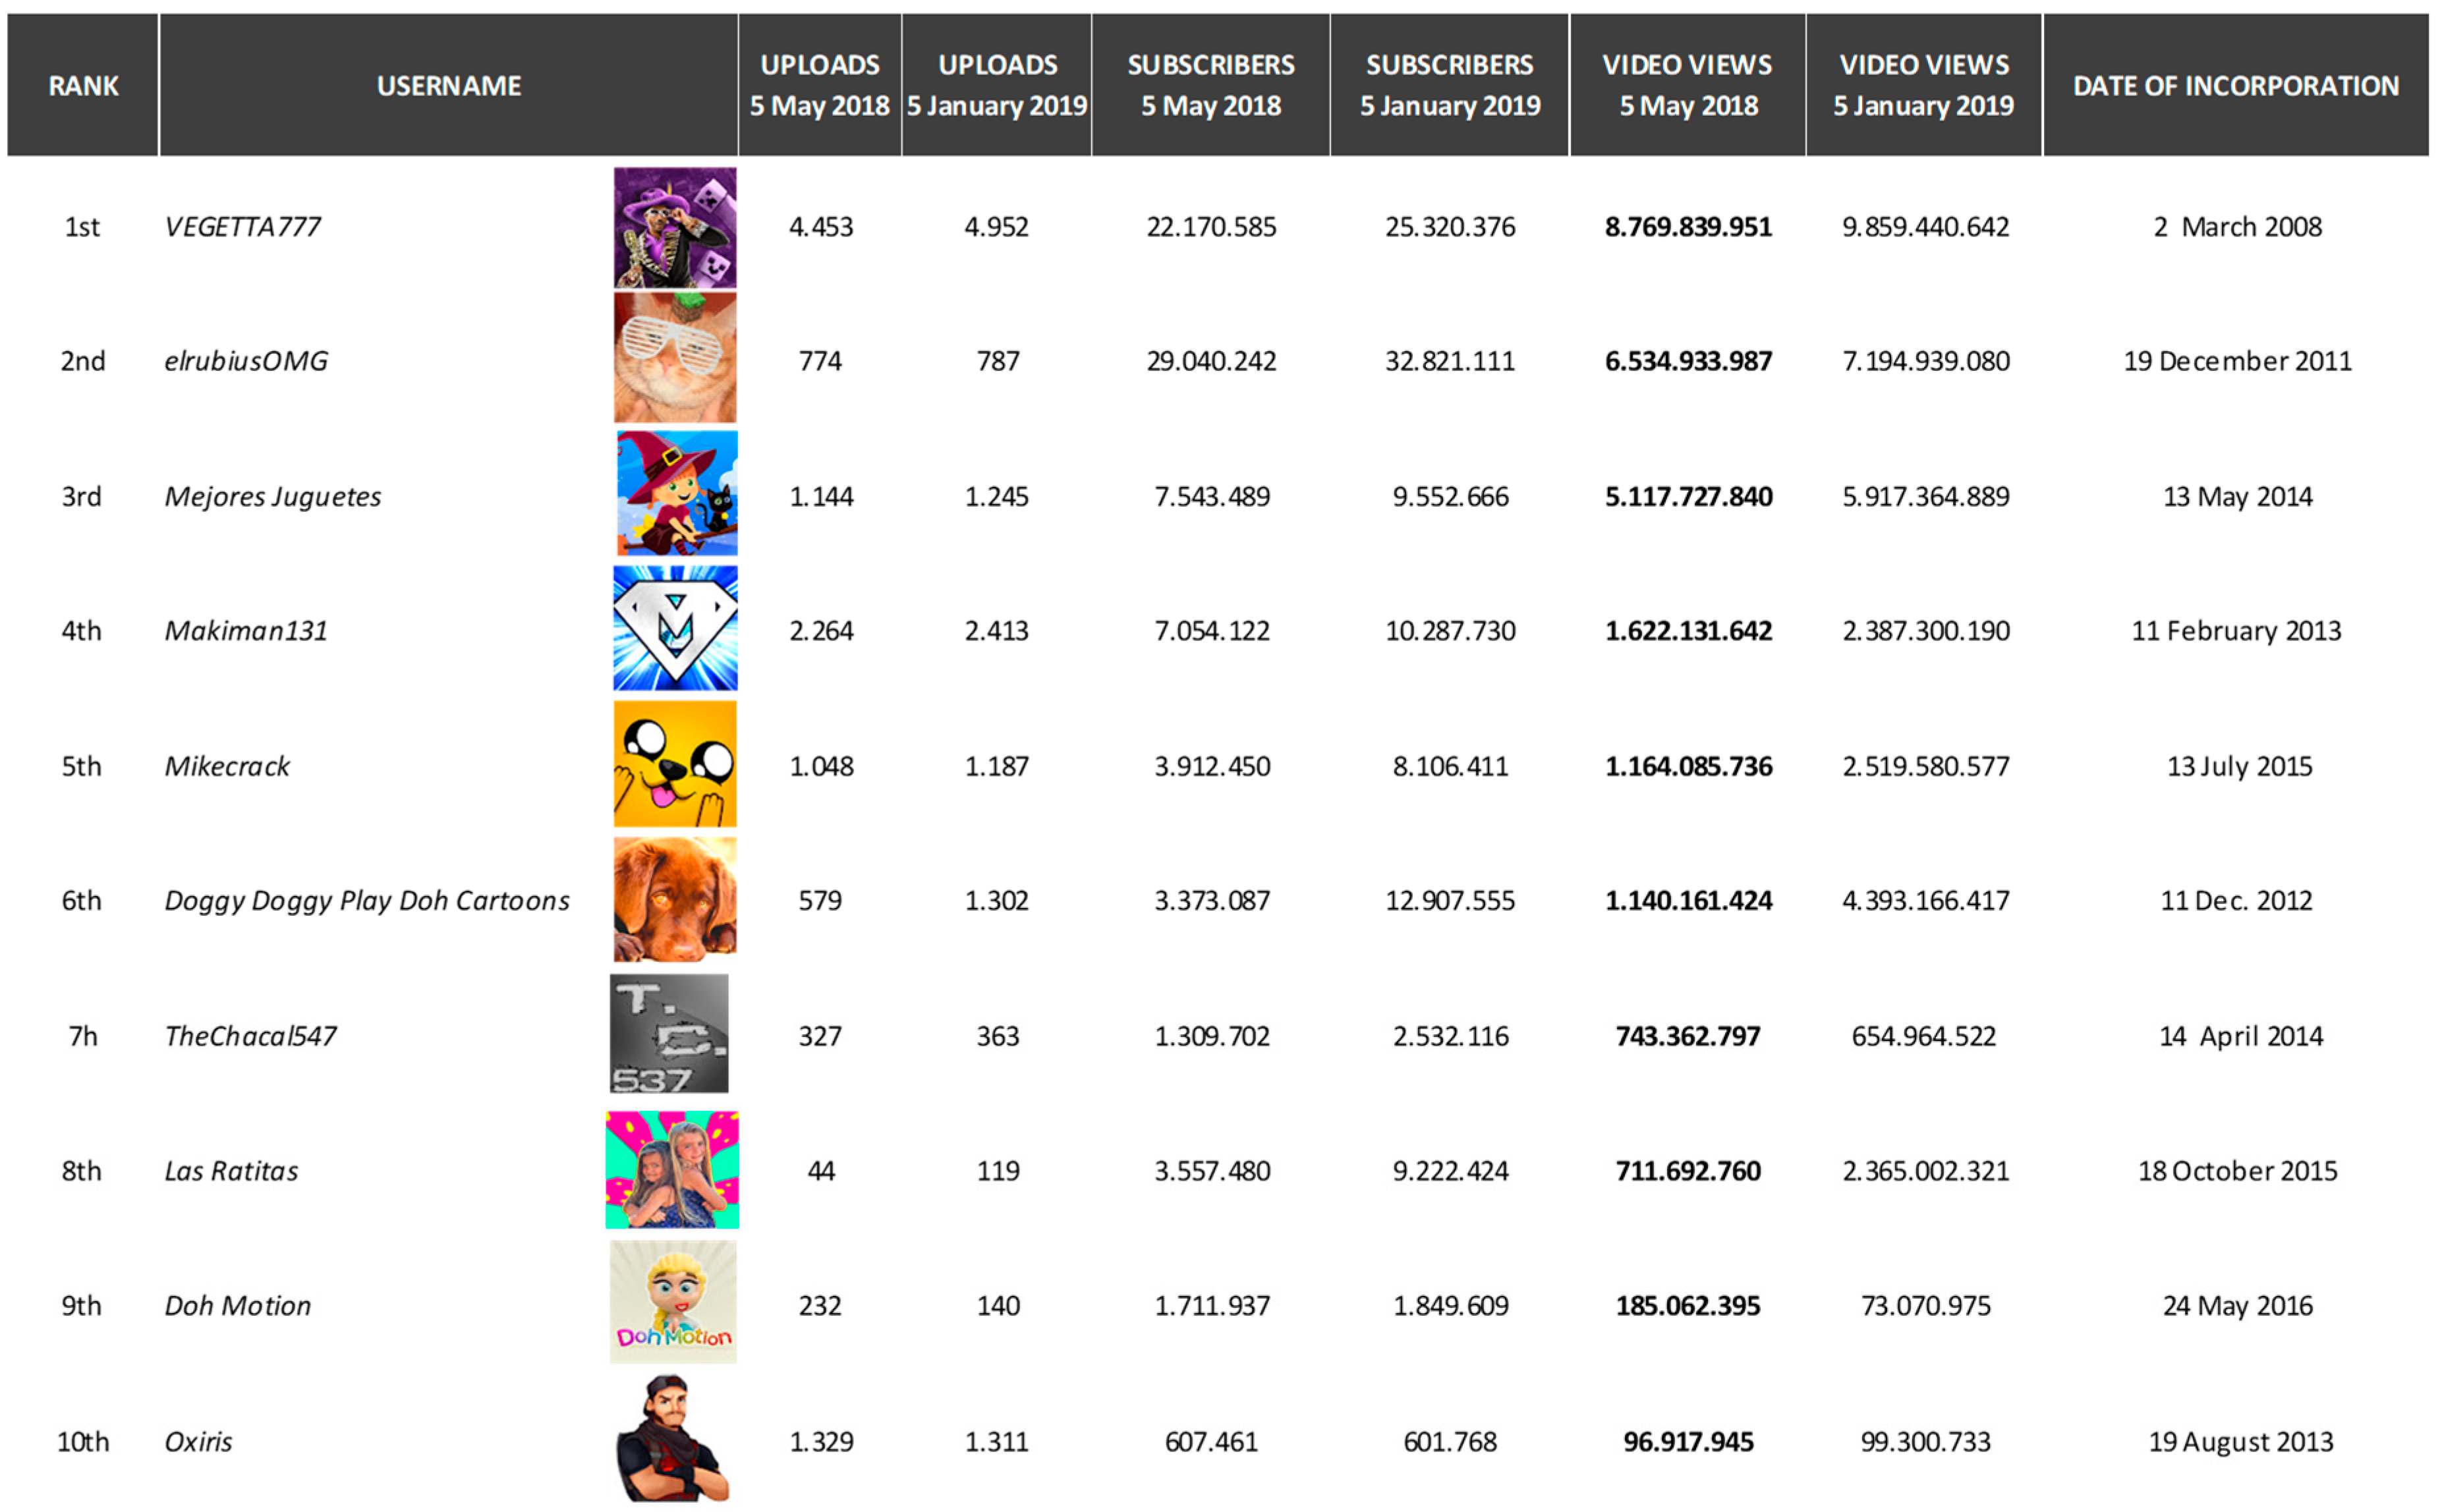The width and height of the screenshot is (2442, 1512).
Task: Select the Mejores Juguetes witch avatar
Action: click(676, 493)
